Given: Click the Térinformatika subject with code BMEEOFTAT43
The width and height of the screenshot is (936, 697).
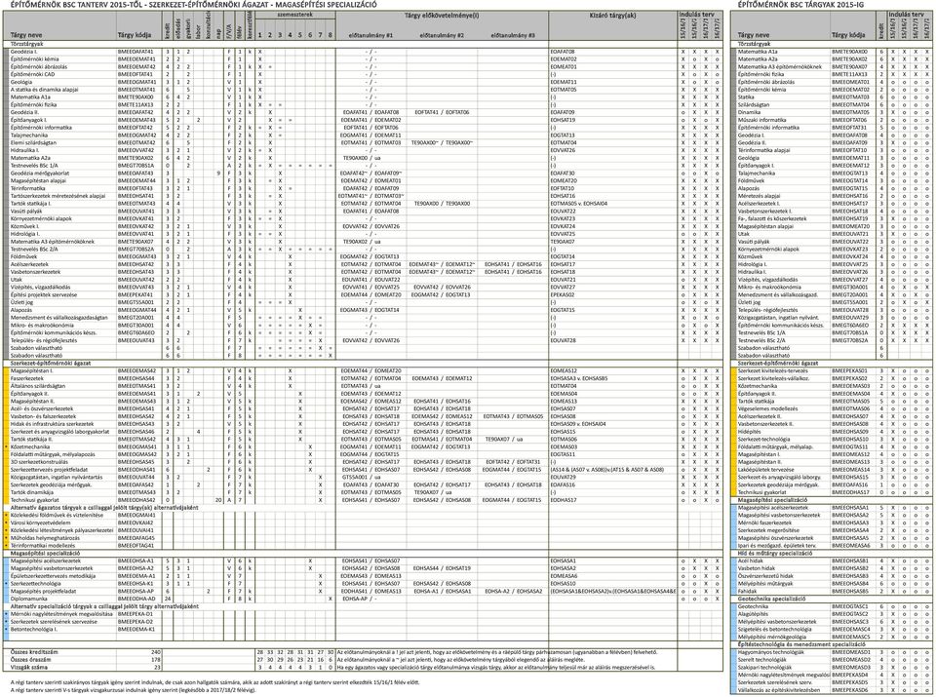Looking at the screenshot, I should [29, 188].
